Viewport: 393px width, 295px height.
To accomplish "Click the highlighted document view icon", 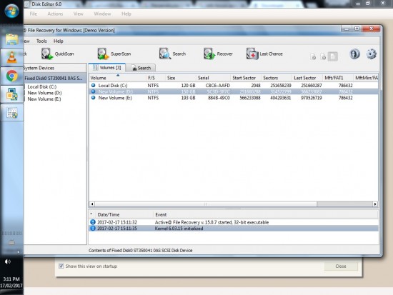I will [333, 56].
